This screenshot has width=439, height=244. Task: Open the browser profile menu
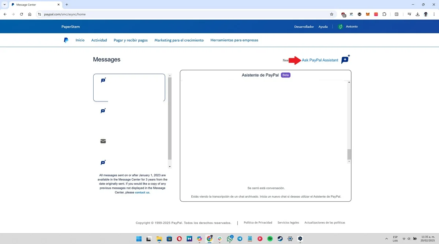425,14
